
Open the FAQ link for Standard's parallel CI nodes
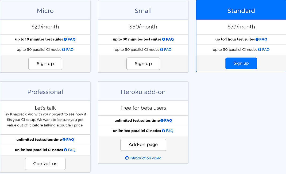[266, 50]
